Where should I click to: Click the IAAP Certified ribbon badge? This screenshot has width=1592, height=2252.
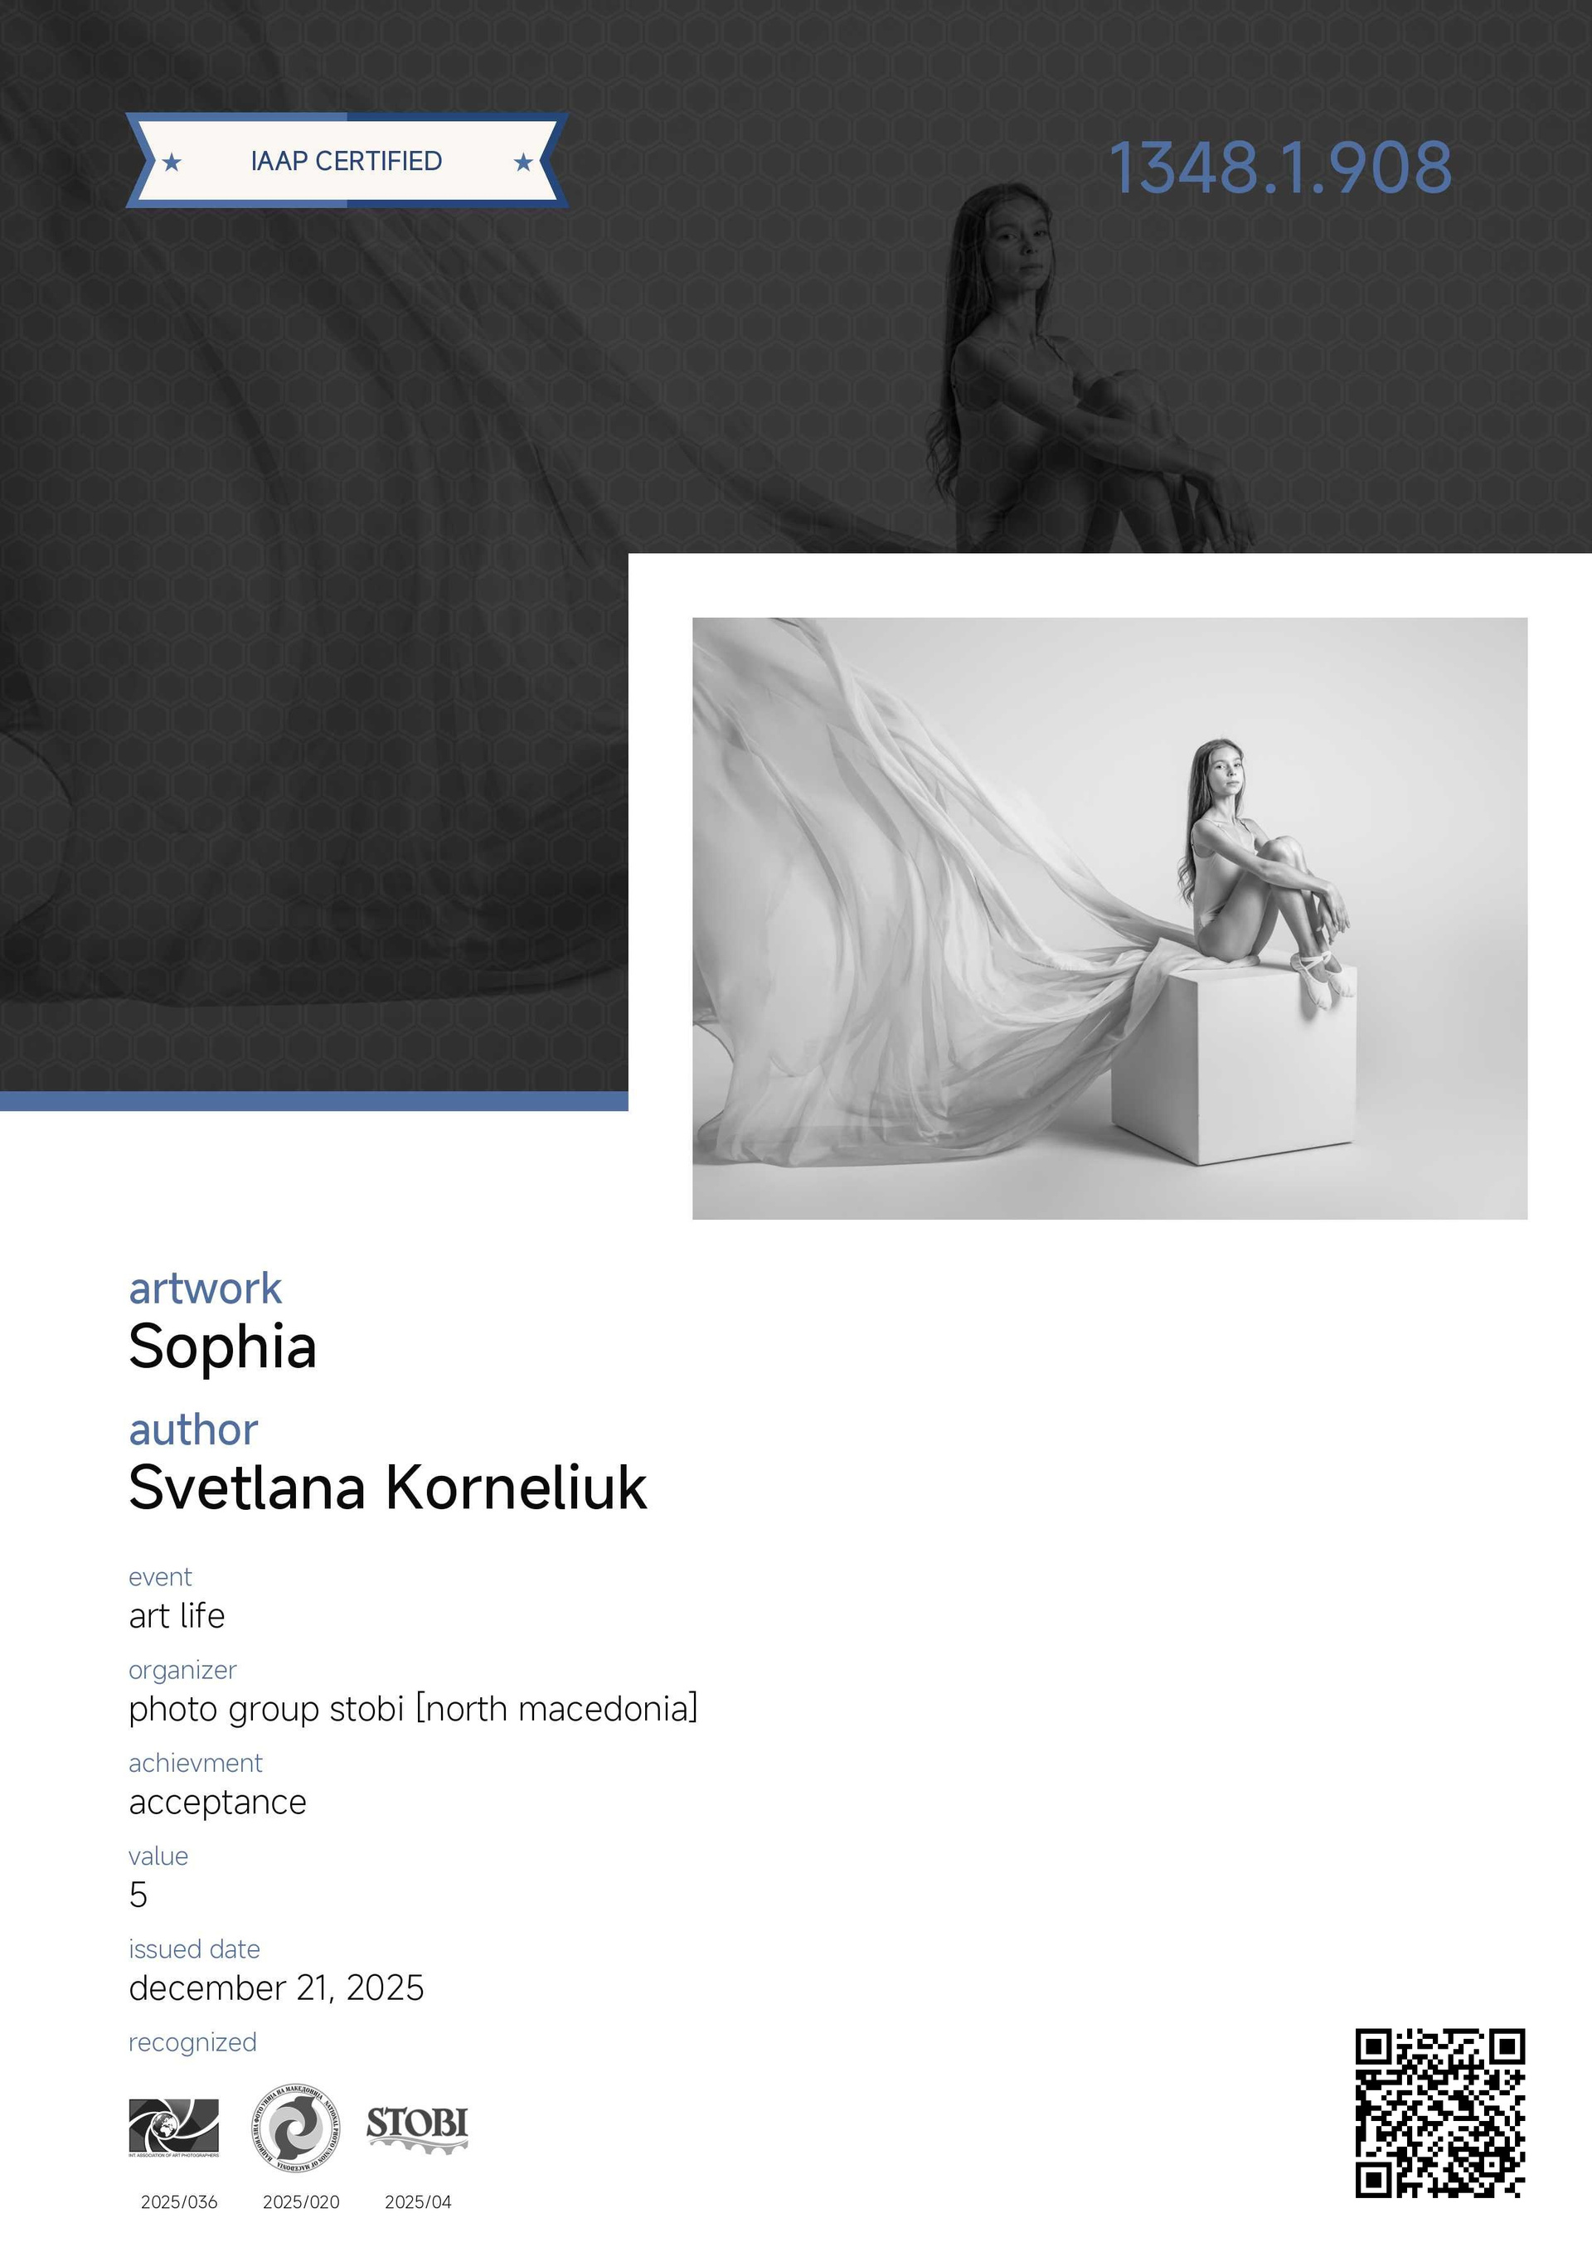click(x=347, y=160)
